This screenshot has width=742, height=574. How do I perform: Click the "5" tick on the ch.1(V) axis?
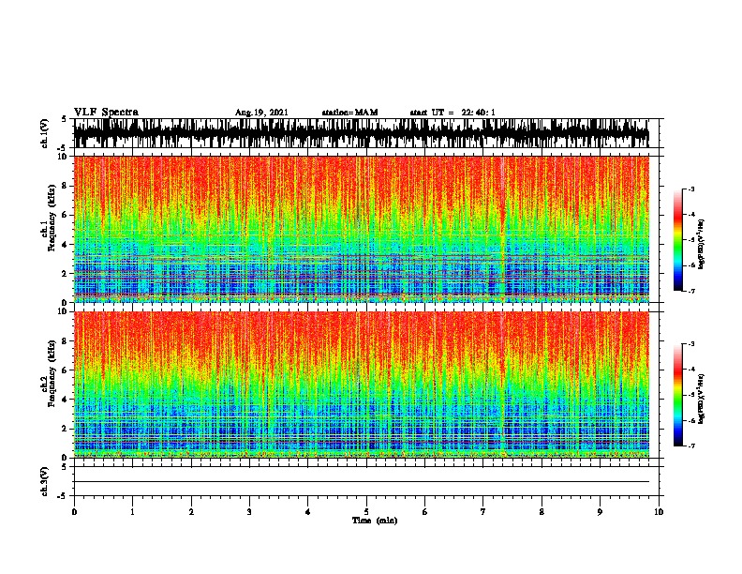coord(65,119)
